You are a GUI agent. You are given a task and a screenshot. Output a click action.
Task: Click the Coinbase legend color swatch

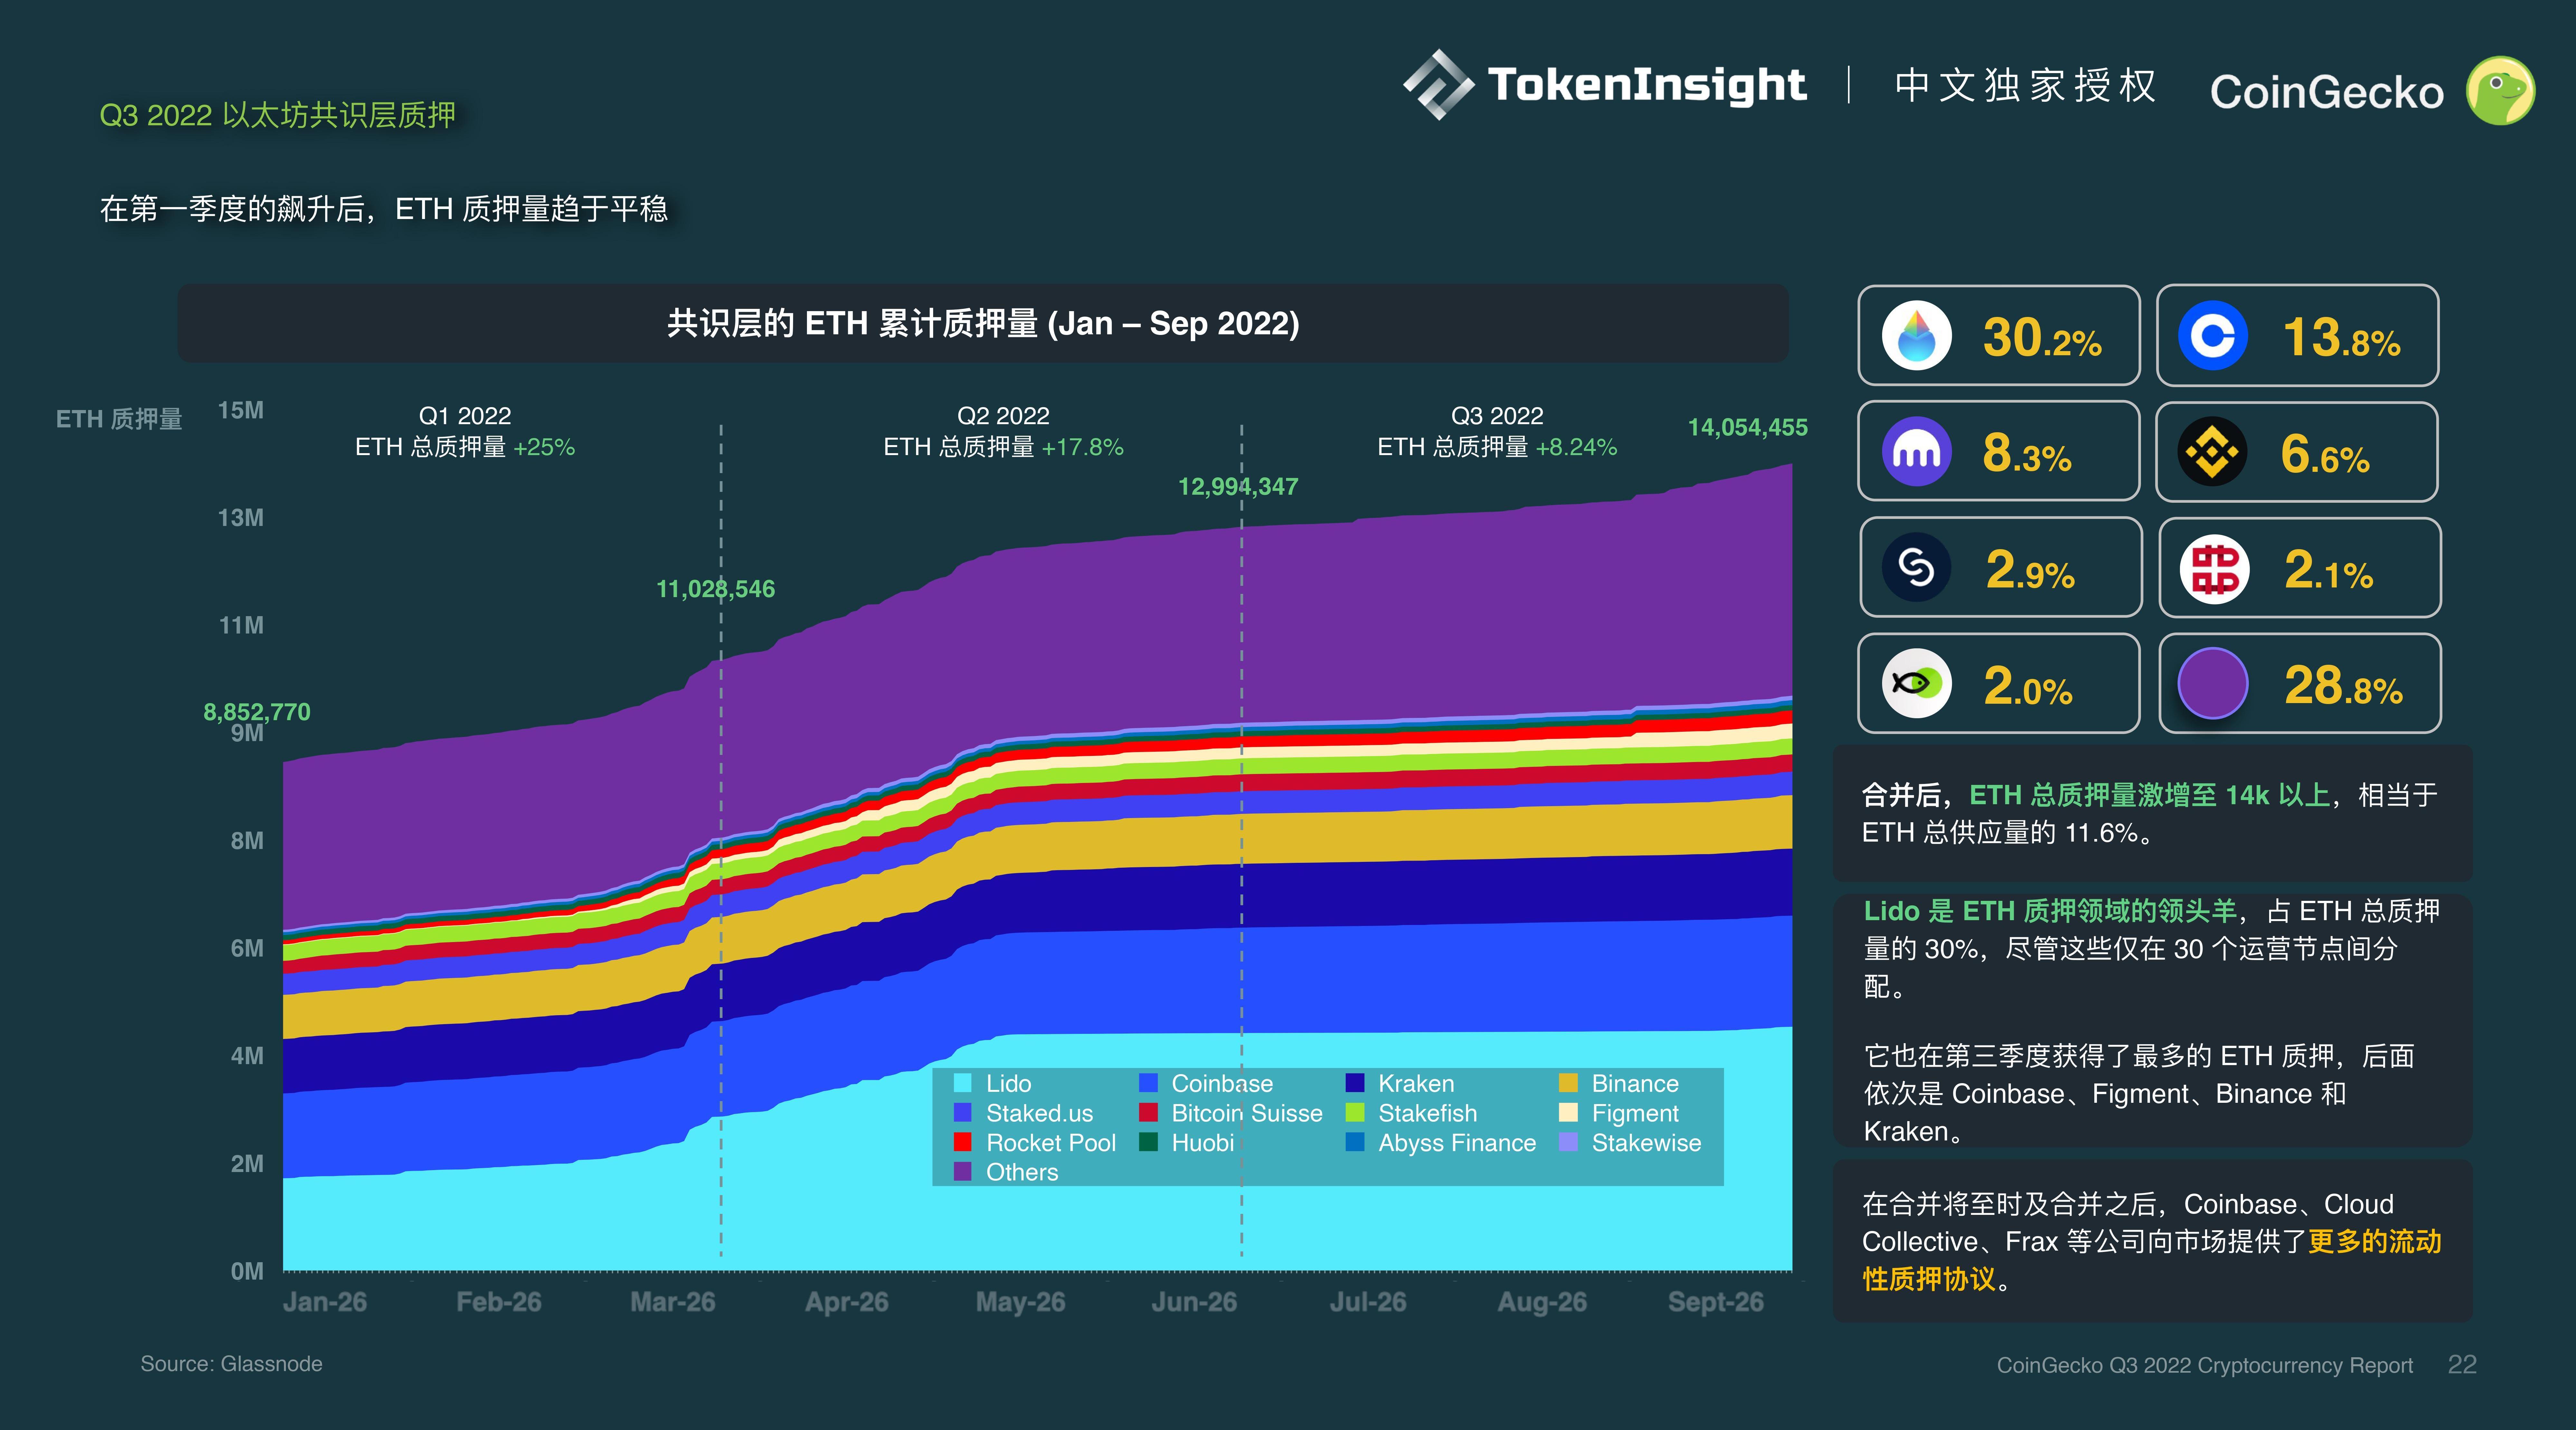tap(1148, 1083)
